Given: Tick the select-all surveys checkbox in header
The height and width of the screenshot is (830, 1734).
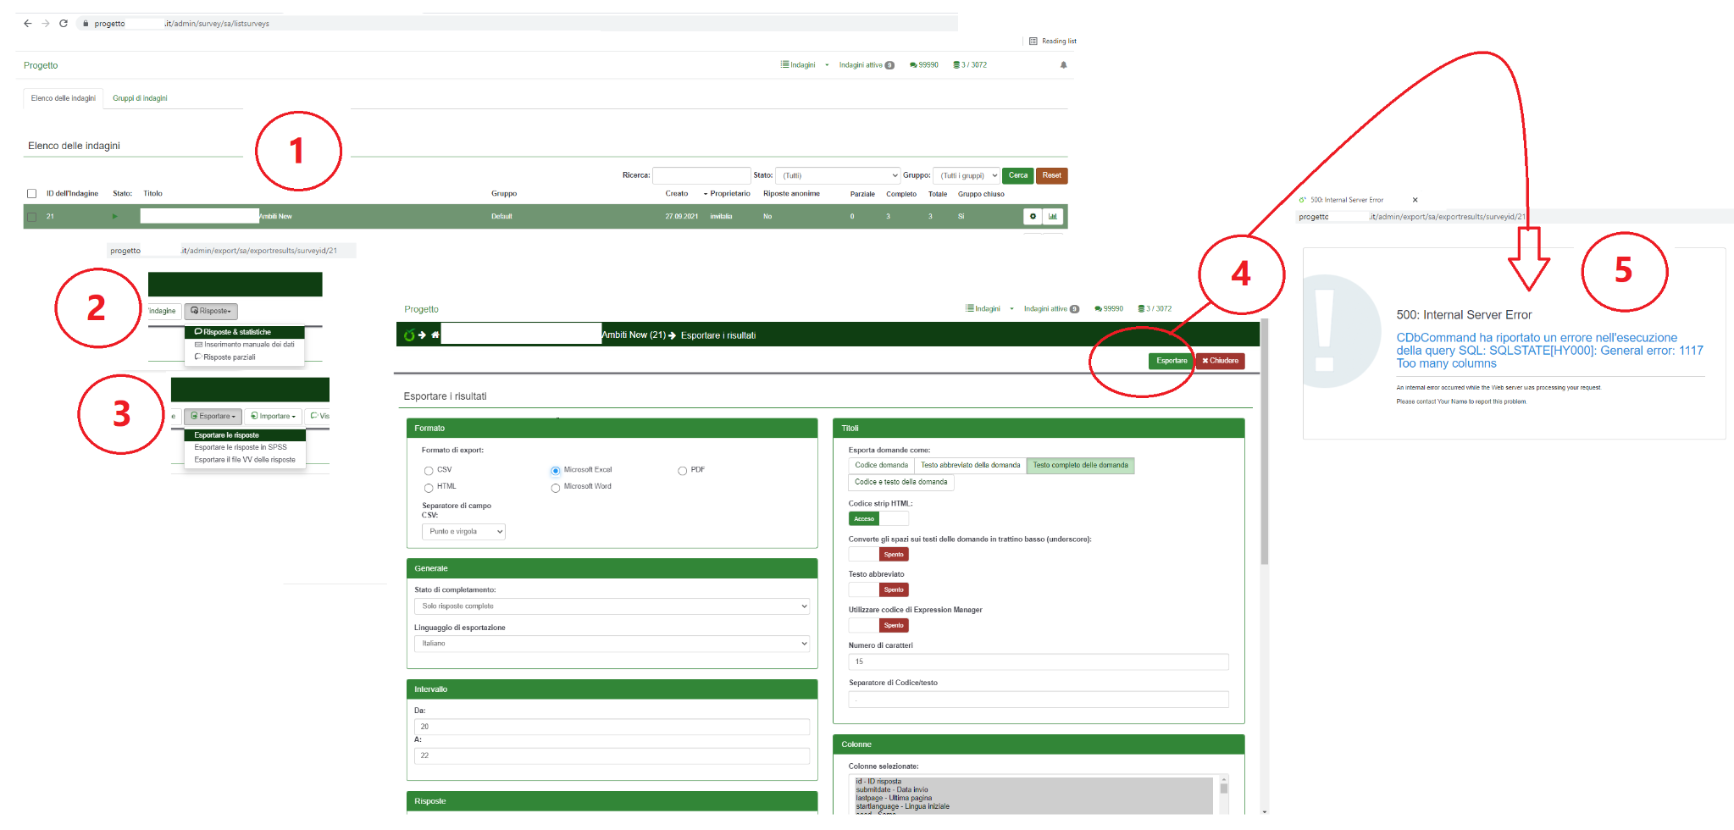Looking at the screenshot, I should point(32,194).
